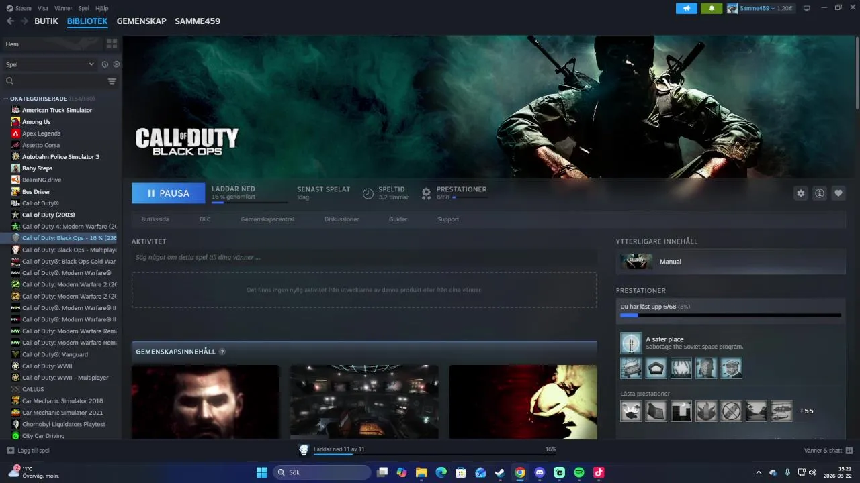This screenshot has height=483, width=860.
Task: Go to the BUTIK tab
Action: tap(46, 21)
